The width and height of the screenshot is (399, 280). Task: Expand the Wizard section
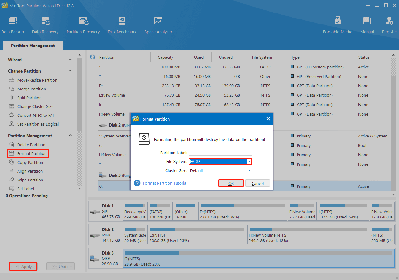pyautogui.click(x=70, y=60)
